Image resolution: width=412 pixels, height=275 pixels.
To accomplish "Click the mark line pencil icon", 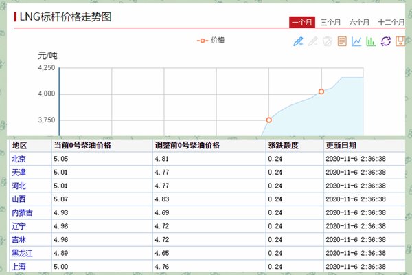I will tap(298, 41).
